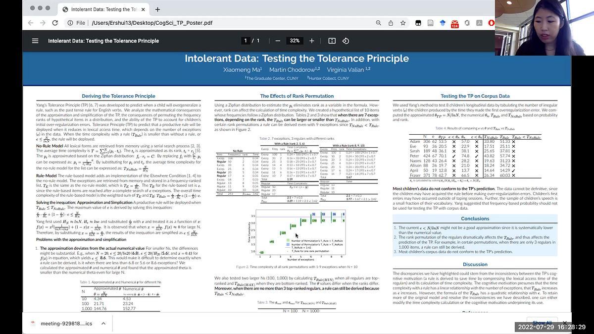This screenshot has width=594, height=334.
Task: Expand options for the meeting ics download
Action: pos(103,324)
